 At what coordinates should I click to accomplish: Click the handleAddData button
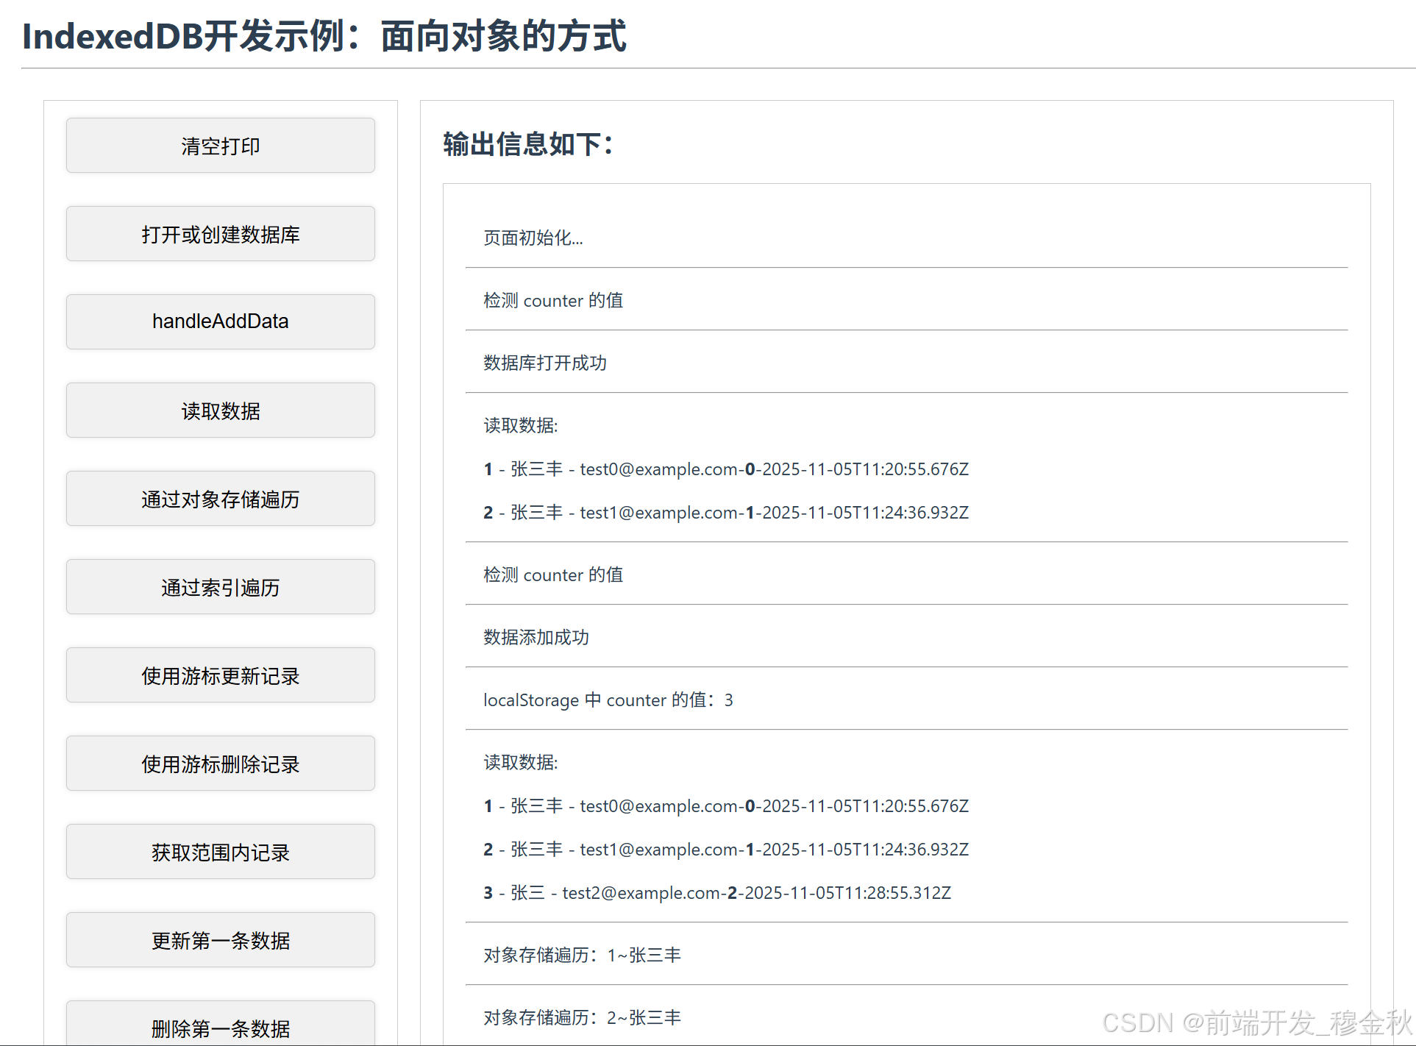point(220,321)
